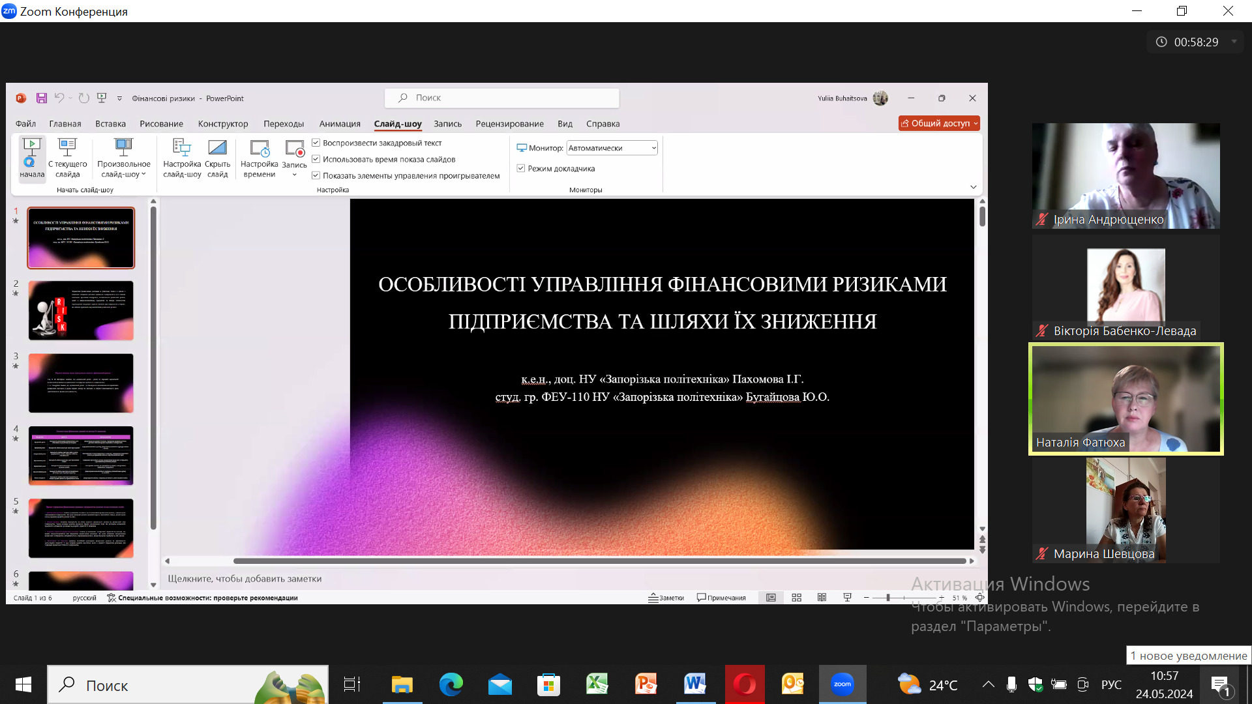Click 'Общий доступ' share button
Image resolution: width=1252 pixels, height=704 pixels.
938,123
